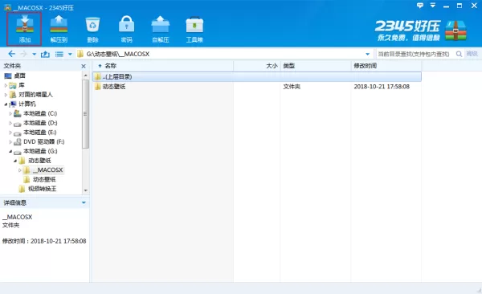Expand 本地磁盘 (D:) node
Image resolution: width=482 pixels, height=294 pixels.
pos(10,123)
